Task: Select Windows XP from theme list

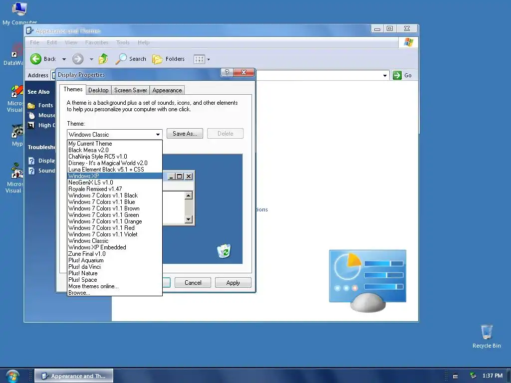Action: point(115,176)
